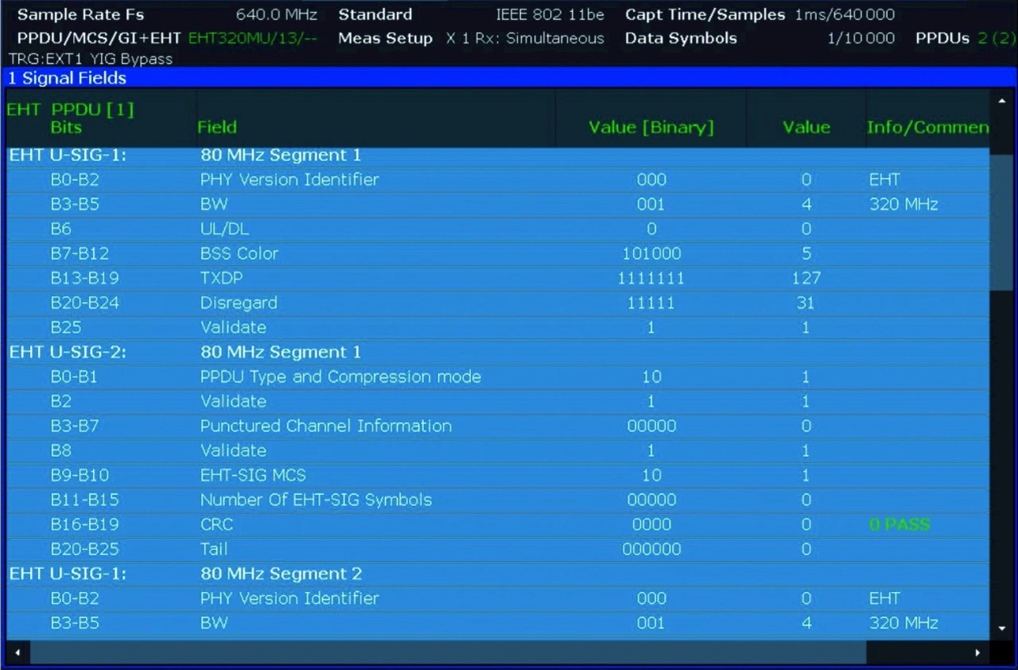The image size is (1018, 670).
Task: Click the vertical scrollbar down arrow
Action: 1002,629
